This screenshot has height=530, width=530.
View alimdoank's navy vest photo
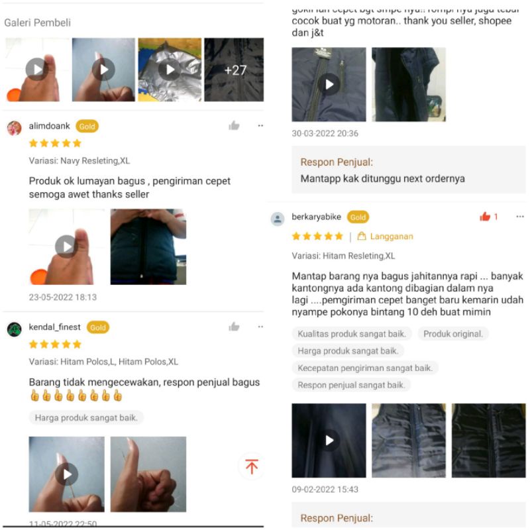coord(148,246)
